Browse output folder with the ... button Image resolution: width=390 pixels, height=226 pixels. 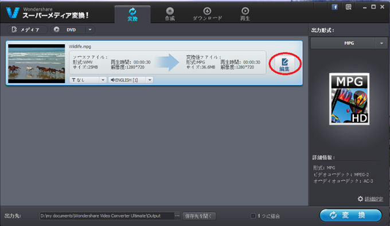177,216
